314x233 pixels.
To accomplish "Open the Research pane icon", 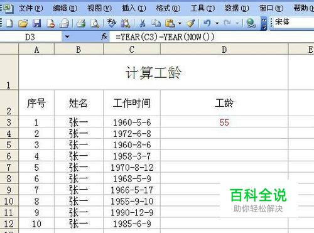I will [x=126, y=23].
